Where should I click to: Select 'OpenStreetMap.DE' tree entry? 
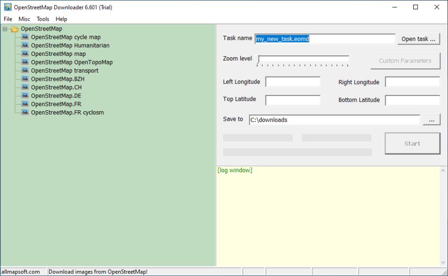click(x=56, y=96)
